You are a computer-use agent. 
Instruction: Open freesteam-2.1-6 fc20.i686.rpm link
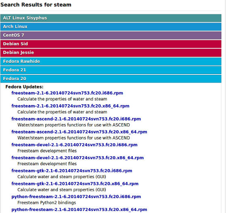tap(67, 93)
